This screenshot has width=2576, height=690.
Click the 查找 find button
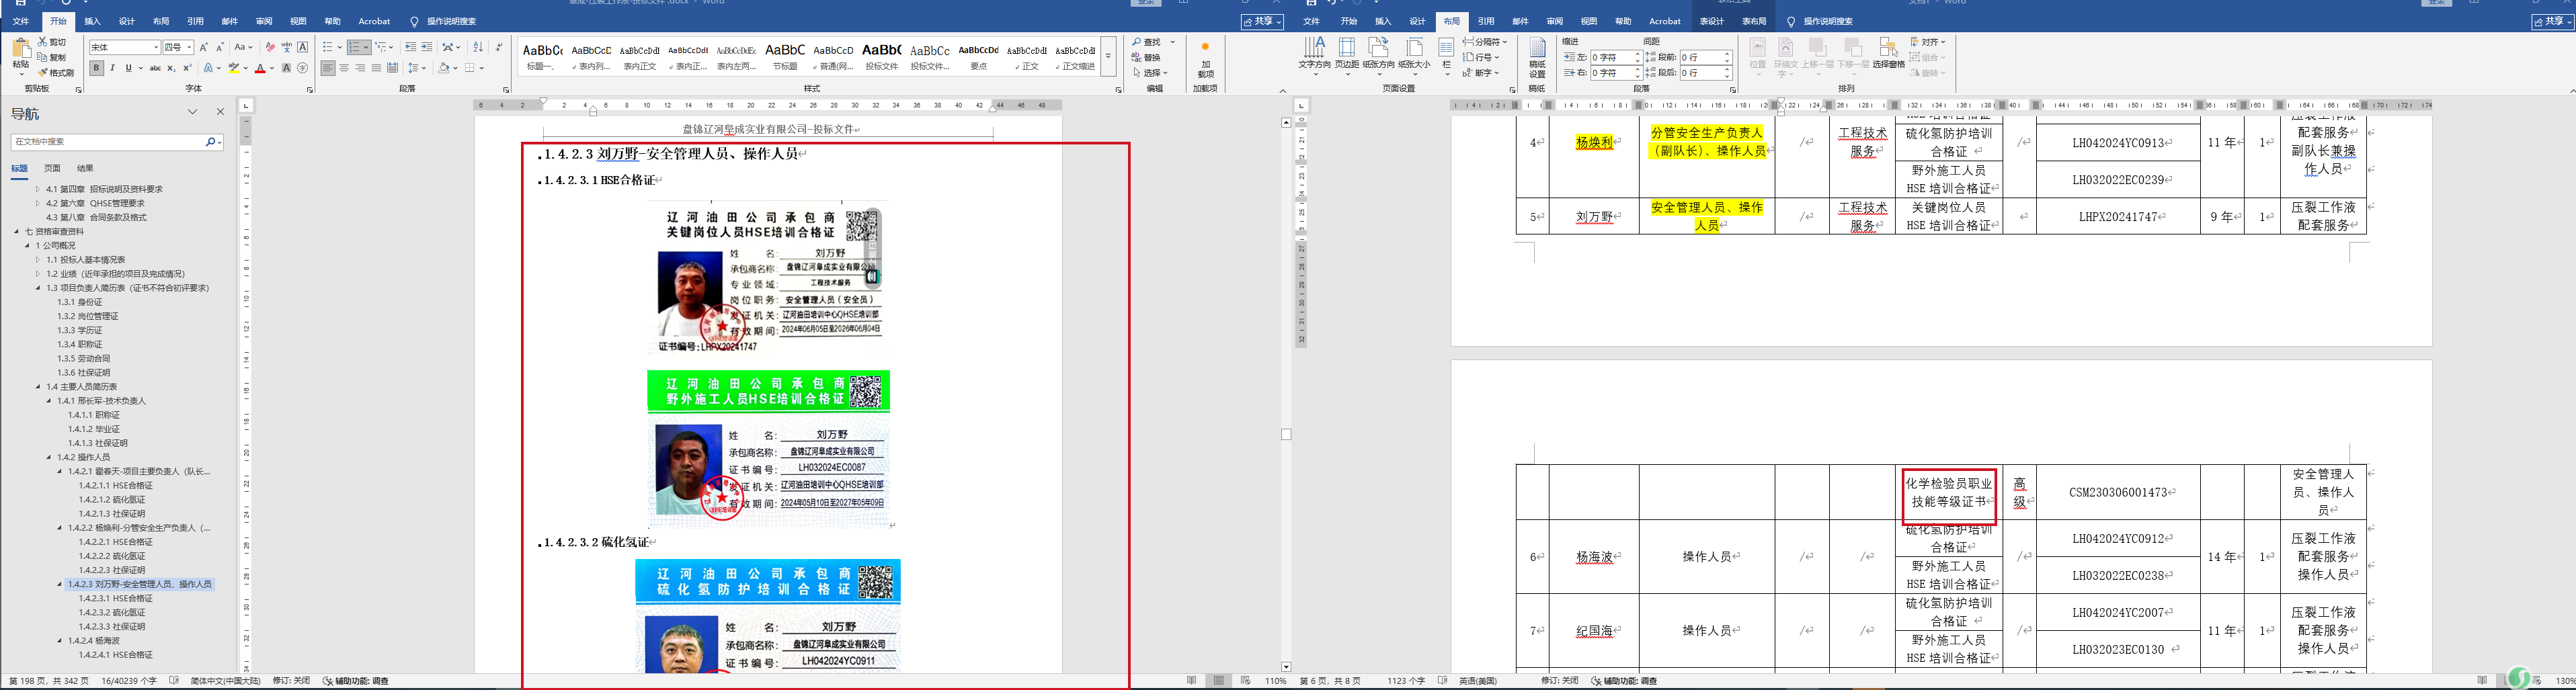click(1147, 42)
